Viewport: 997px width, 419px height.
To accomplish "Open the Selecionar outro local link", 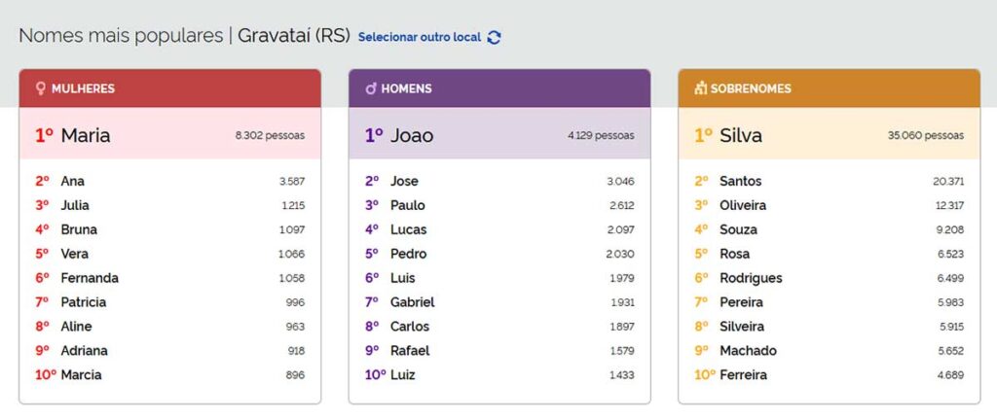I will point(420,37).
